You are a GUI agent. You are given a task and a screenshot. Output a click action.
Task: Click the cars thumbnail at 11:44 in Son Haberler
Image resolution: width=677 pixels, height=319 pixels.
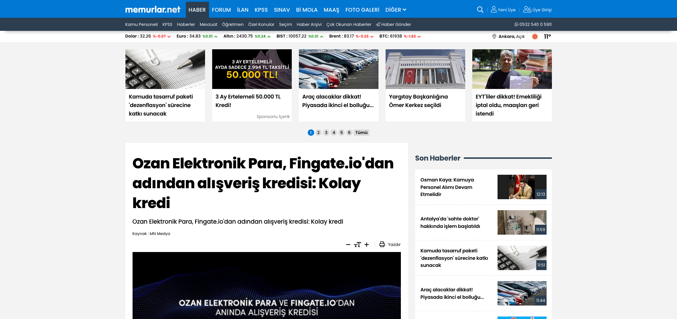[x=522, y=293]
